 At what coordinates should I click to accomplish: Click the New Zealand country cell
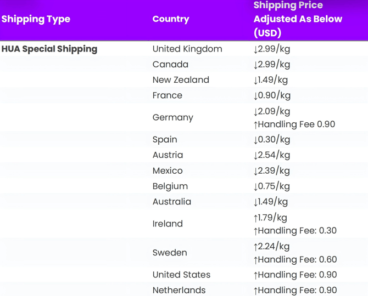click(x=181, y=80)
